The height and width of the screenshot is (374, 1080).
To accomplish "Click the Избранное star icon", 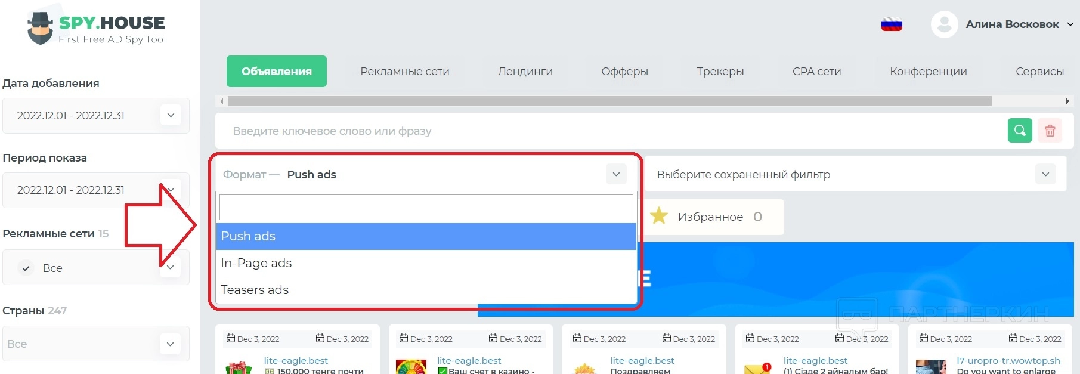I will click(x=659, y=216).
